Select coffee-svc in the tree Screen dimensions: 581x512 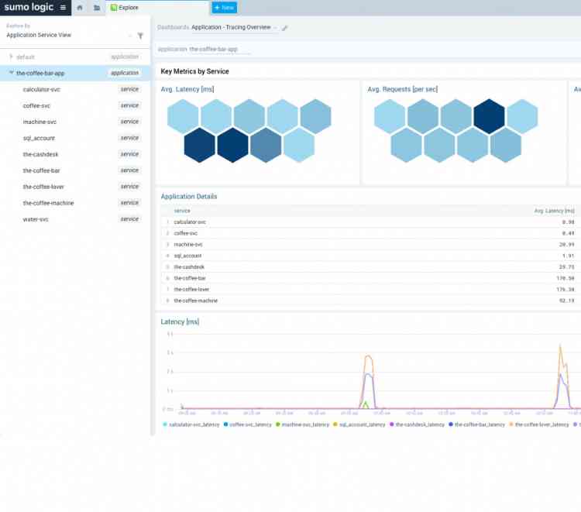[x=36, y=106]
